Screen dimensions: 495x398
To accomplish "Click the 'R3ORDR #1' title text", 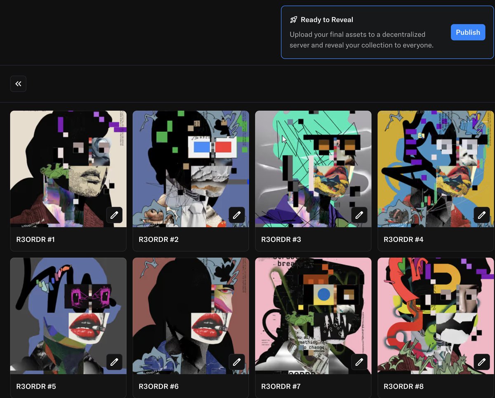I will (x=36, y=239).
